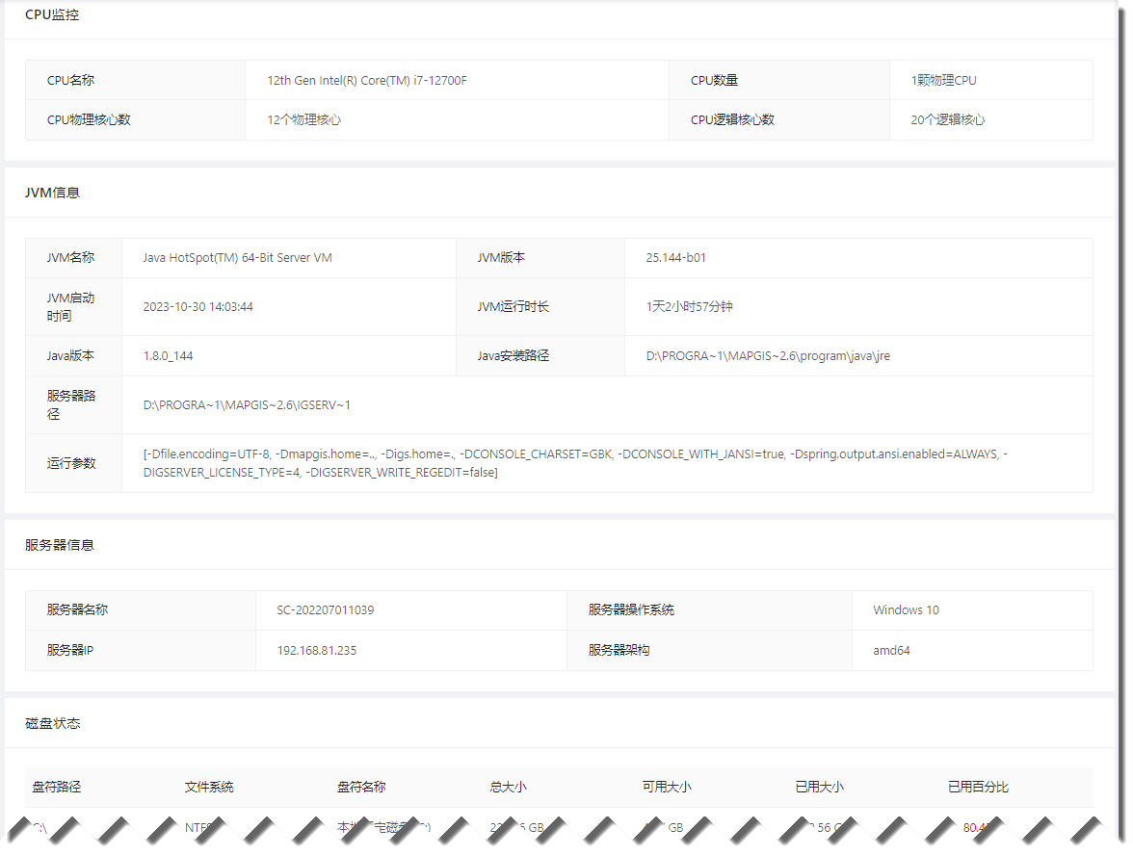Image resolution: width=1133 pixels, height=855 pixels.
Task: Select the Java安装路径 value ending in java\jre
Action: 767,356
